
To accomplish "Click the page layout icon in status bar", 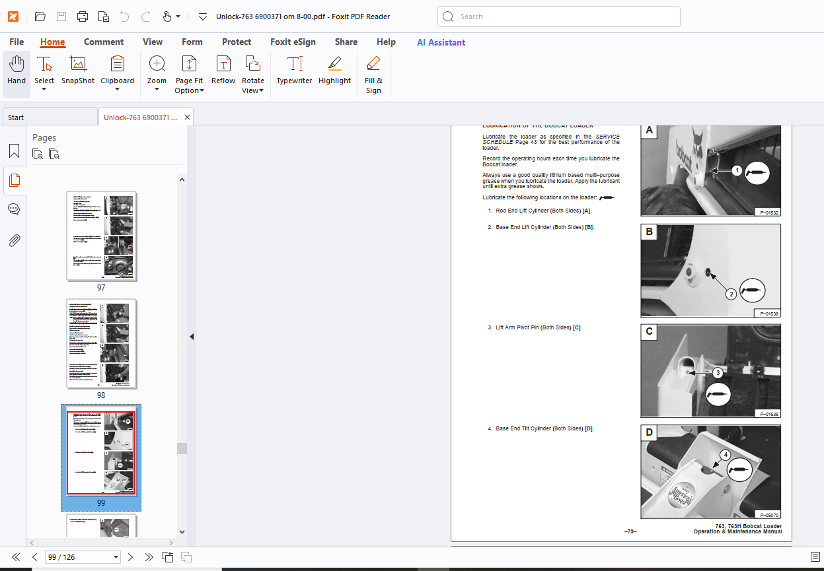I will [815, 557].
